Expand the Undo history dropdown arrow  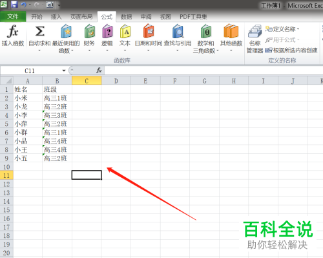pyautogui.click(x=30, y=5)
